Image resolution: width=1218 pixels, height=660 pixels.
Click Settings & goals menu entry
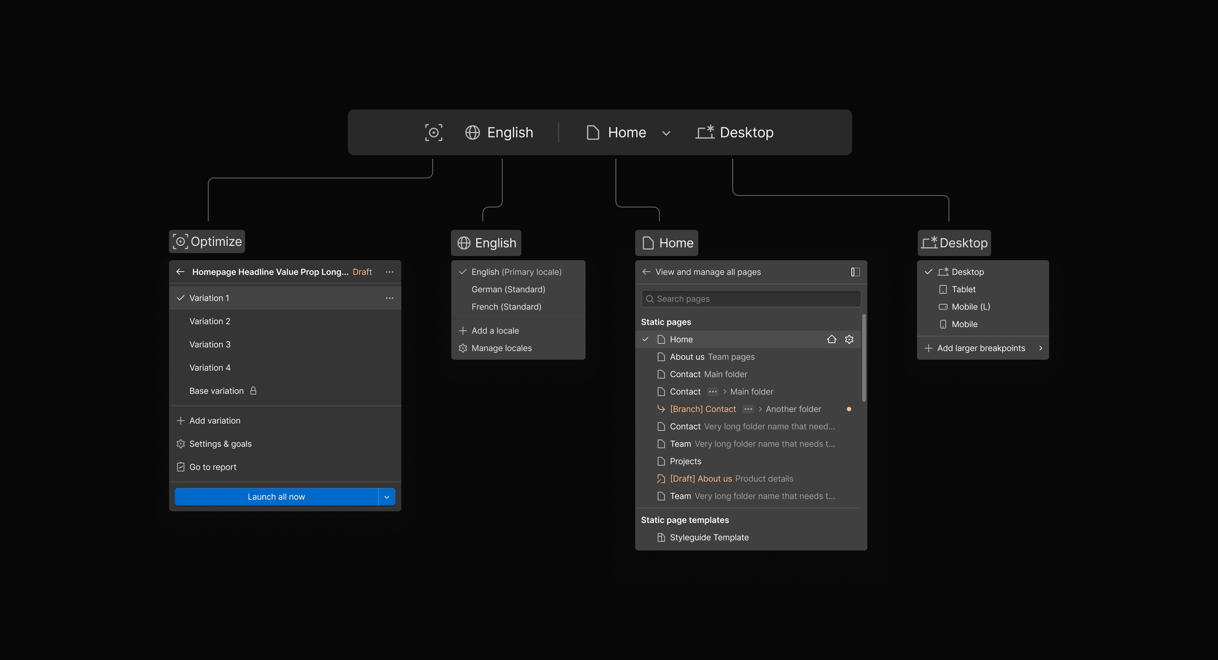220,444
